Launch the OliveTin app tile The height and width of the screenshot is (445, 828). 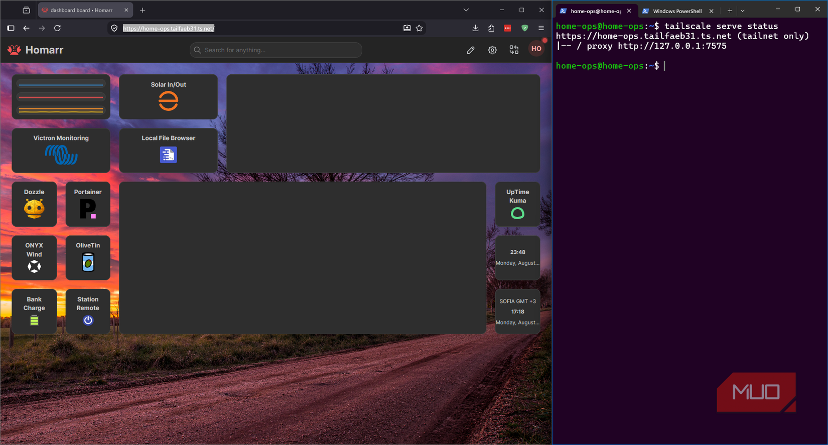tap(88, 258)
